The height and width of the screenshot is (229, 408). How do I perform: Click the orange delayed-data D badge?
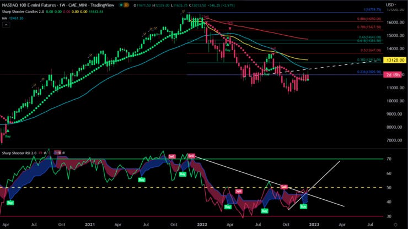coord(126,5)
